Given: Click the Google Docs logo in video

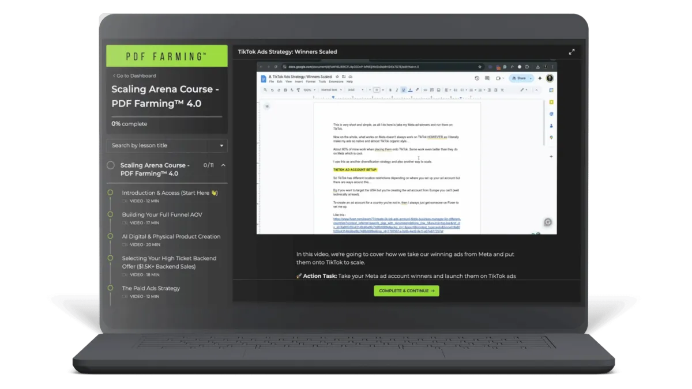Looking at the screenshot, I should pyautogui.click(x=264, y=78).
